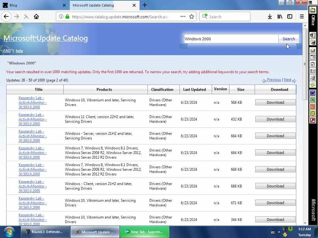The width and height of the screenshot is (318, 238).
Task: Toggle the sidebar view icon
Action: [x=290, y=17]
